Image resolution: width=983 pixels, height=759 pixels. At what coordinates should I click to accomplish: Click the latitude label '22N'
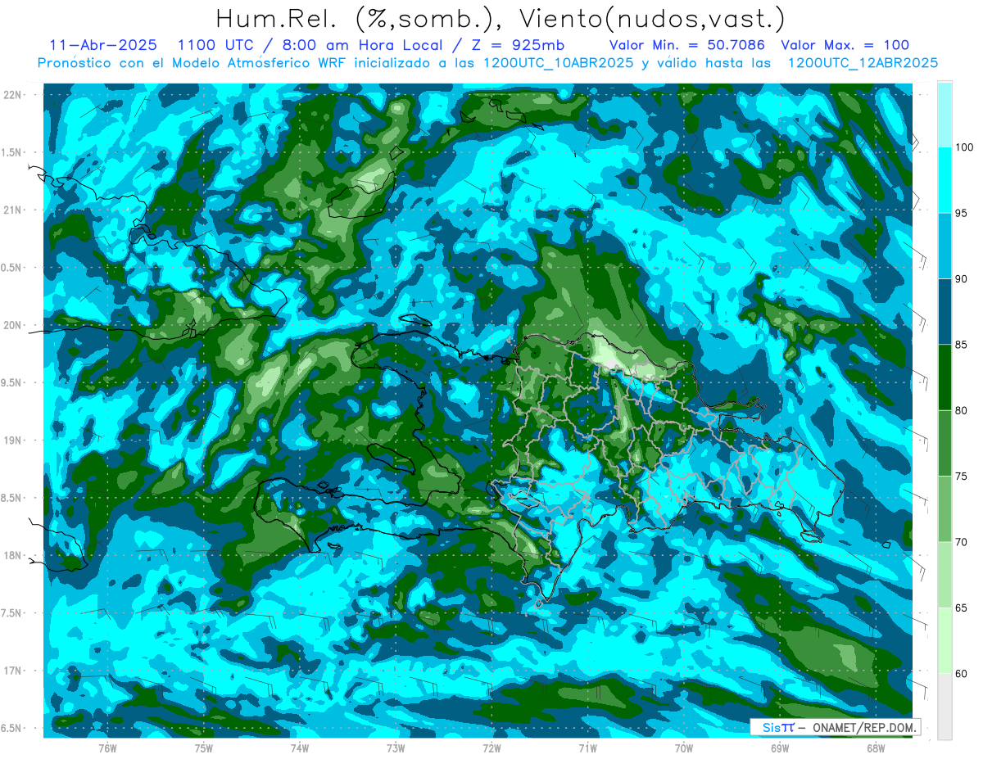click(13, 95)
